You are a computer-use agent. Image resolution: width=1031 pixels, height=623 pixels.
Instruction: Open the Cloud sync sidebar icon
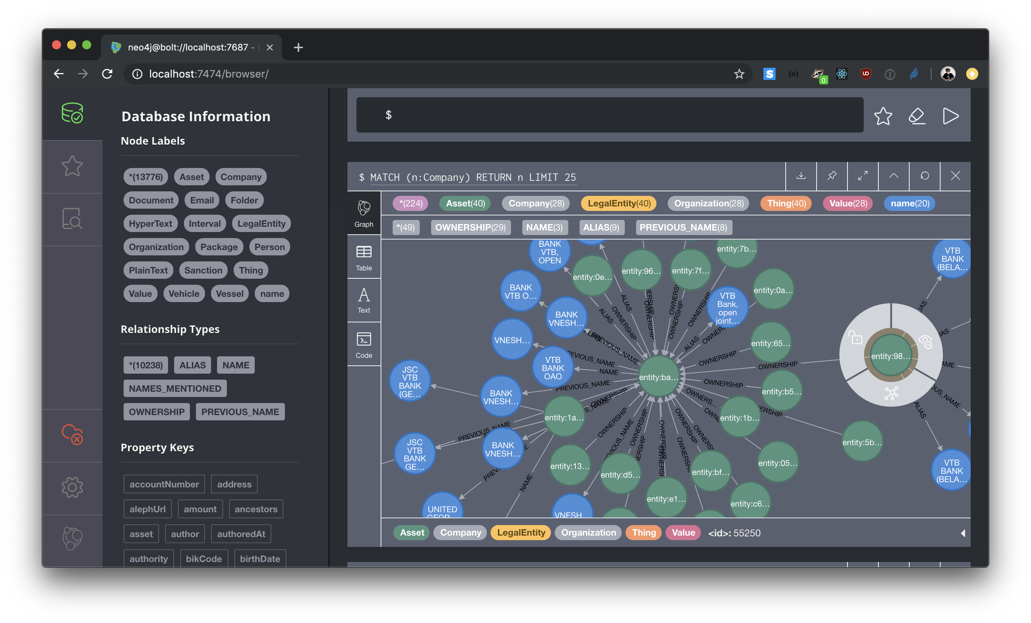(72, 434)
